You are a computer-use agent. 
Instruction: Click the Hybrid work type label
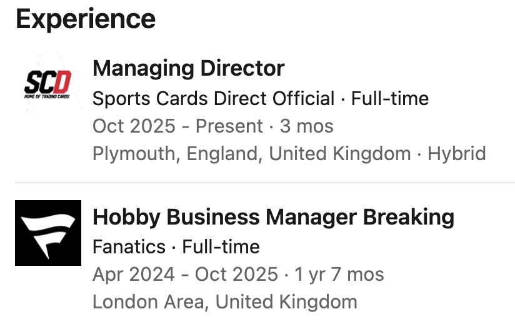point(456,154)
